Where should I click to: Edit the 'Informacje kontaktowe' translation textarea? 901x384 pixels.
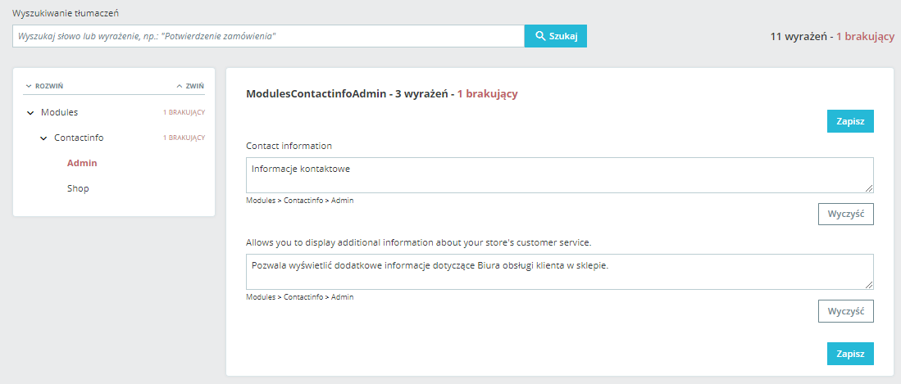click(557, 175)
